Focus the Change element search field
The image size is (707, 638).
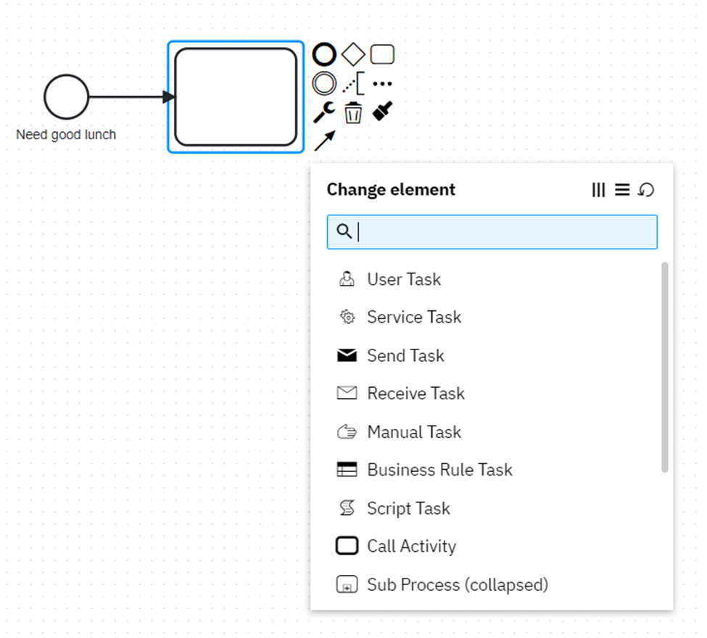(492, 232)
